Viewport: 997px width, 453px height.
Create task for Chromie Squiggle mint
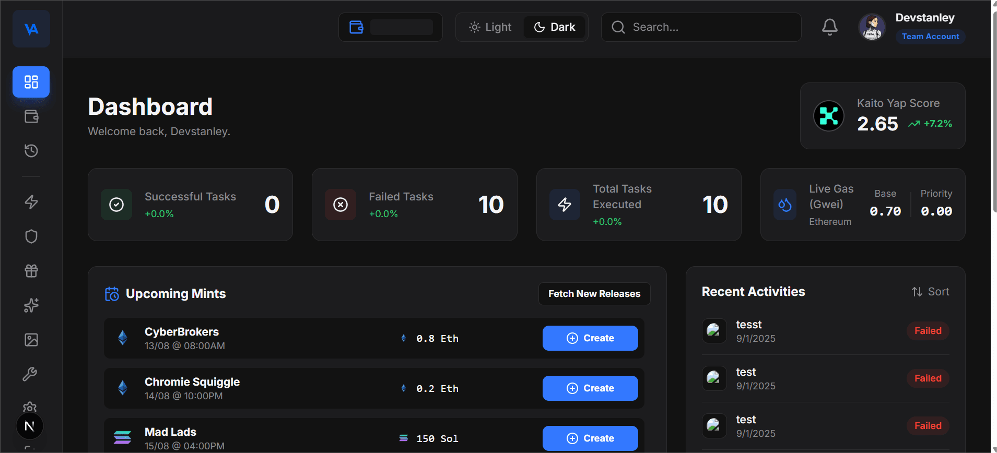[590, 388]
